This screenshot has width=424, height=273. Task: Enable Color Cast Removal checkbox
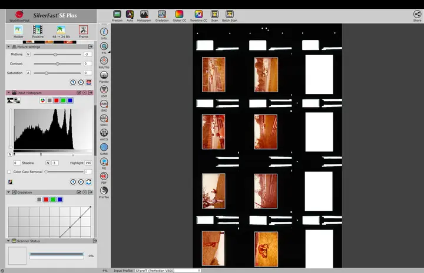[9, 171]
